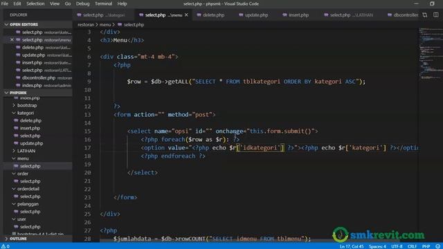443x249 pixels.
Task: Change PHP language mode in status bar
Action: coord(426,246)
